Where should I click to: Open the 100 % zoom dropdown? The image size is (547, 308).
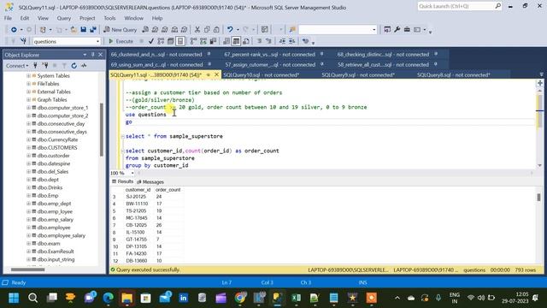coord(132,173)
